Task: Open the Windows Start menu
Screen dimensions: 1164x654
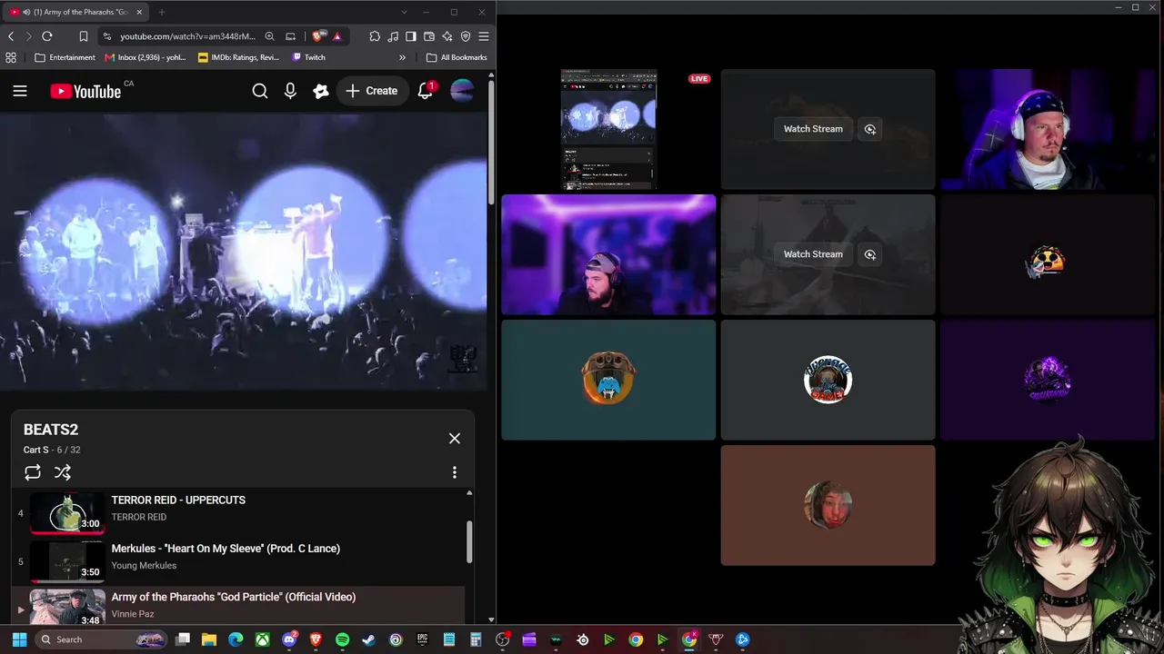Action: [x=20, y=639]
